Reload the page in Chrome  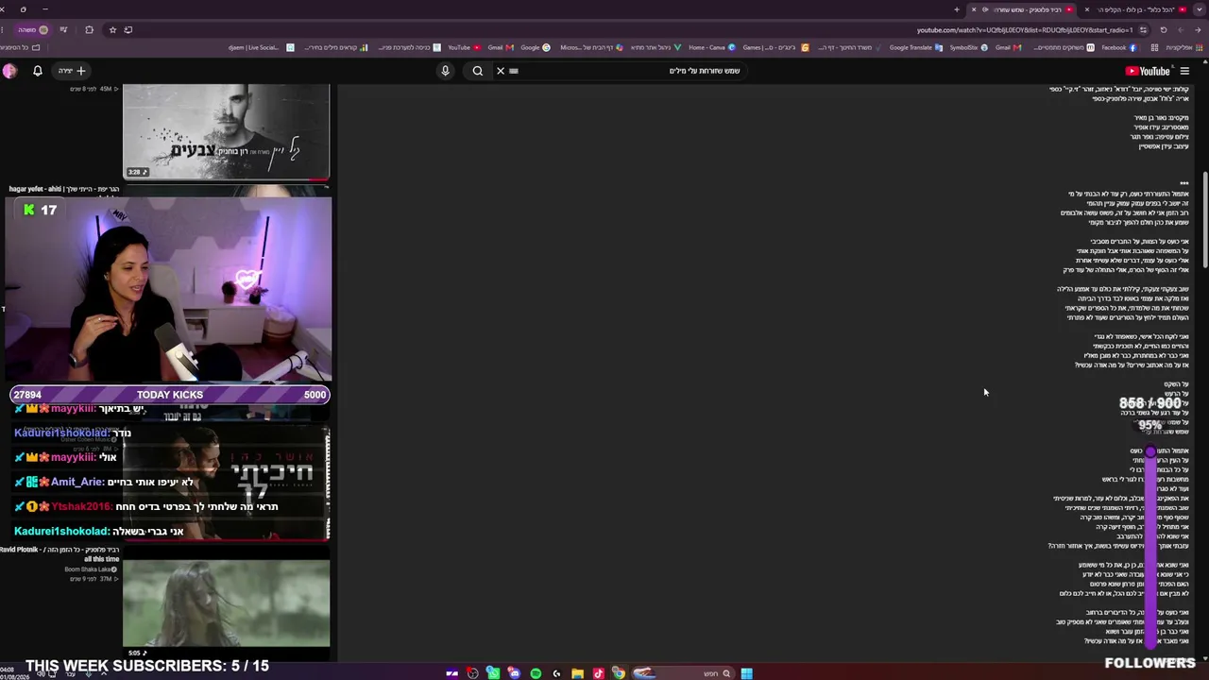coord(1164,29)
